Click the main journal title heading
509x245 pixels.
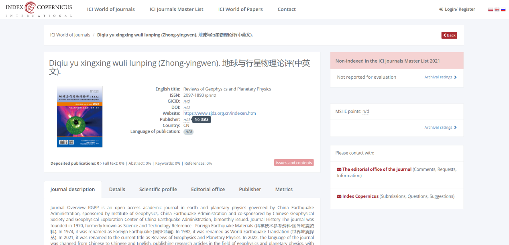click(x=179, y=67)
